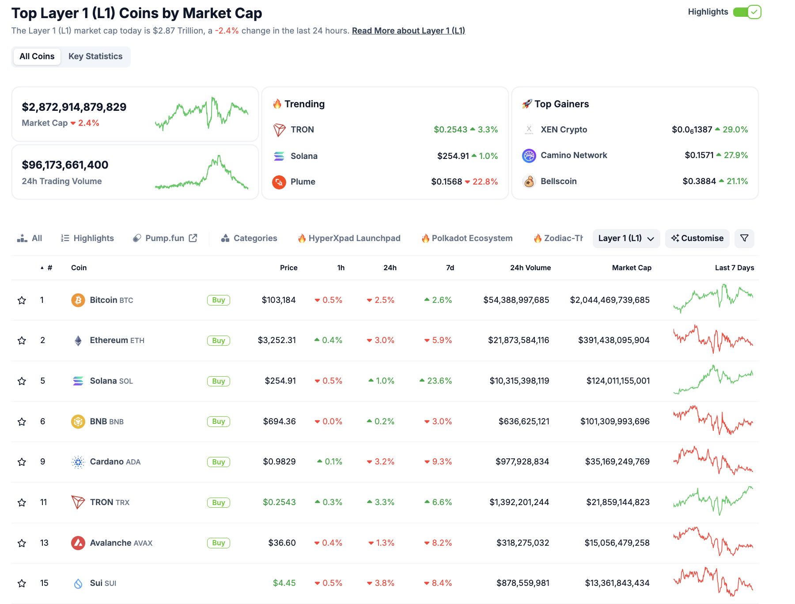Click the Avalanche red logo icon
Viewport: 795px width, 604px height.
point(78,543)
